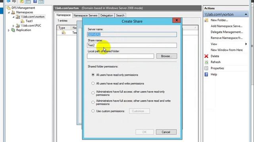Click the pane icon right of the toolbar Help icon
Image resolution: width=254 pixels, height=142 pixels.
click(x=41, y=2)
